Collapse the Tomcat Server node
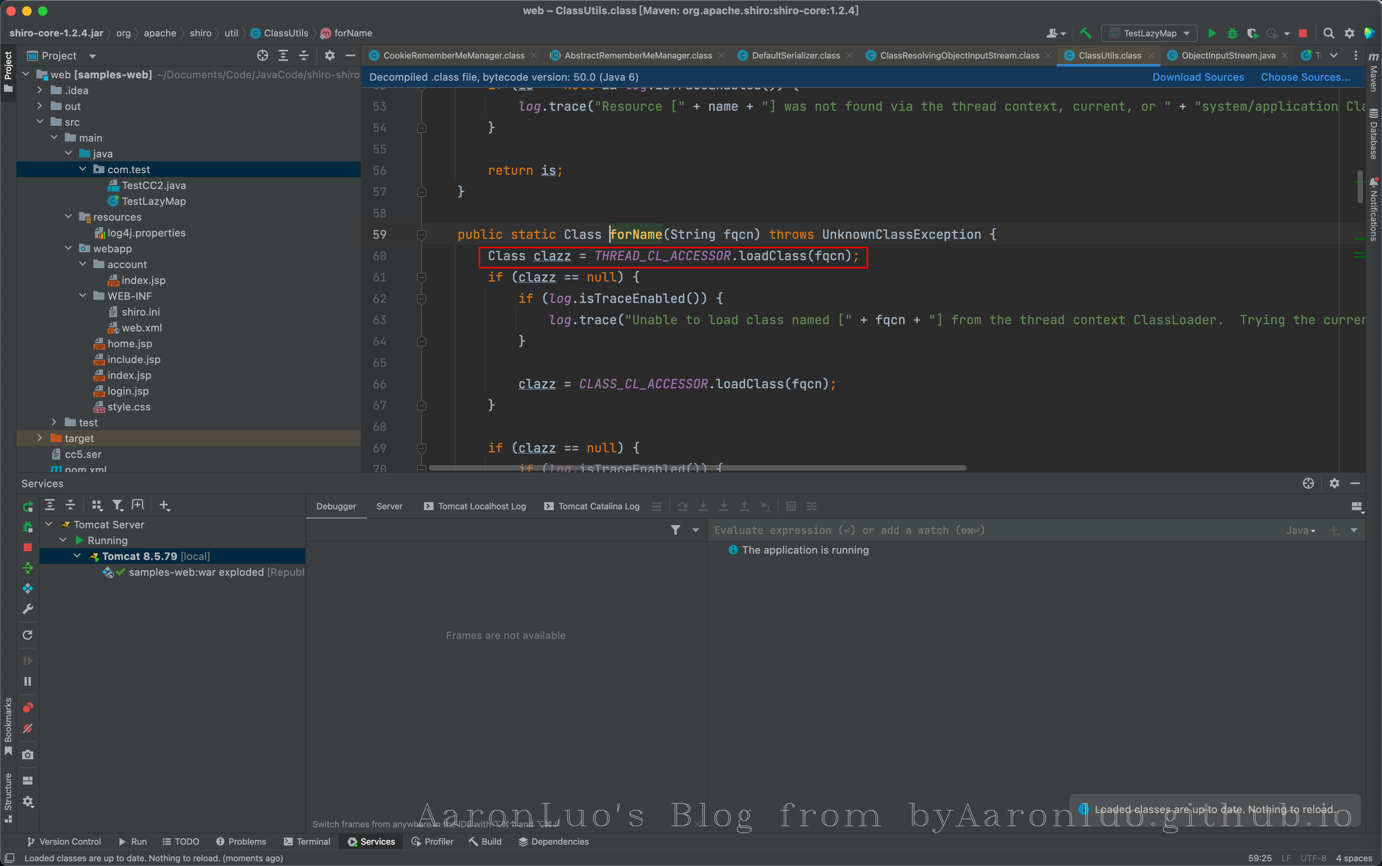1382x866 pixels. click(49, 524)
